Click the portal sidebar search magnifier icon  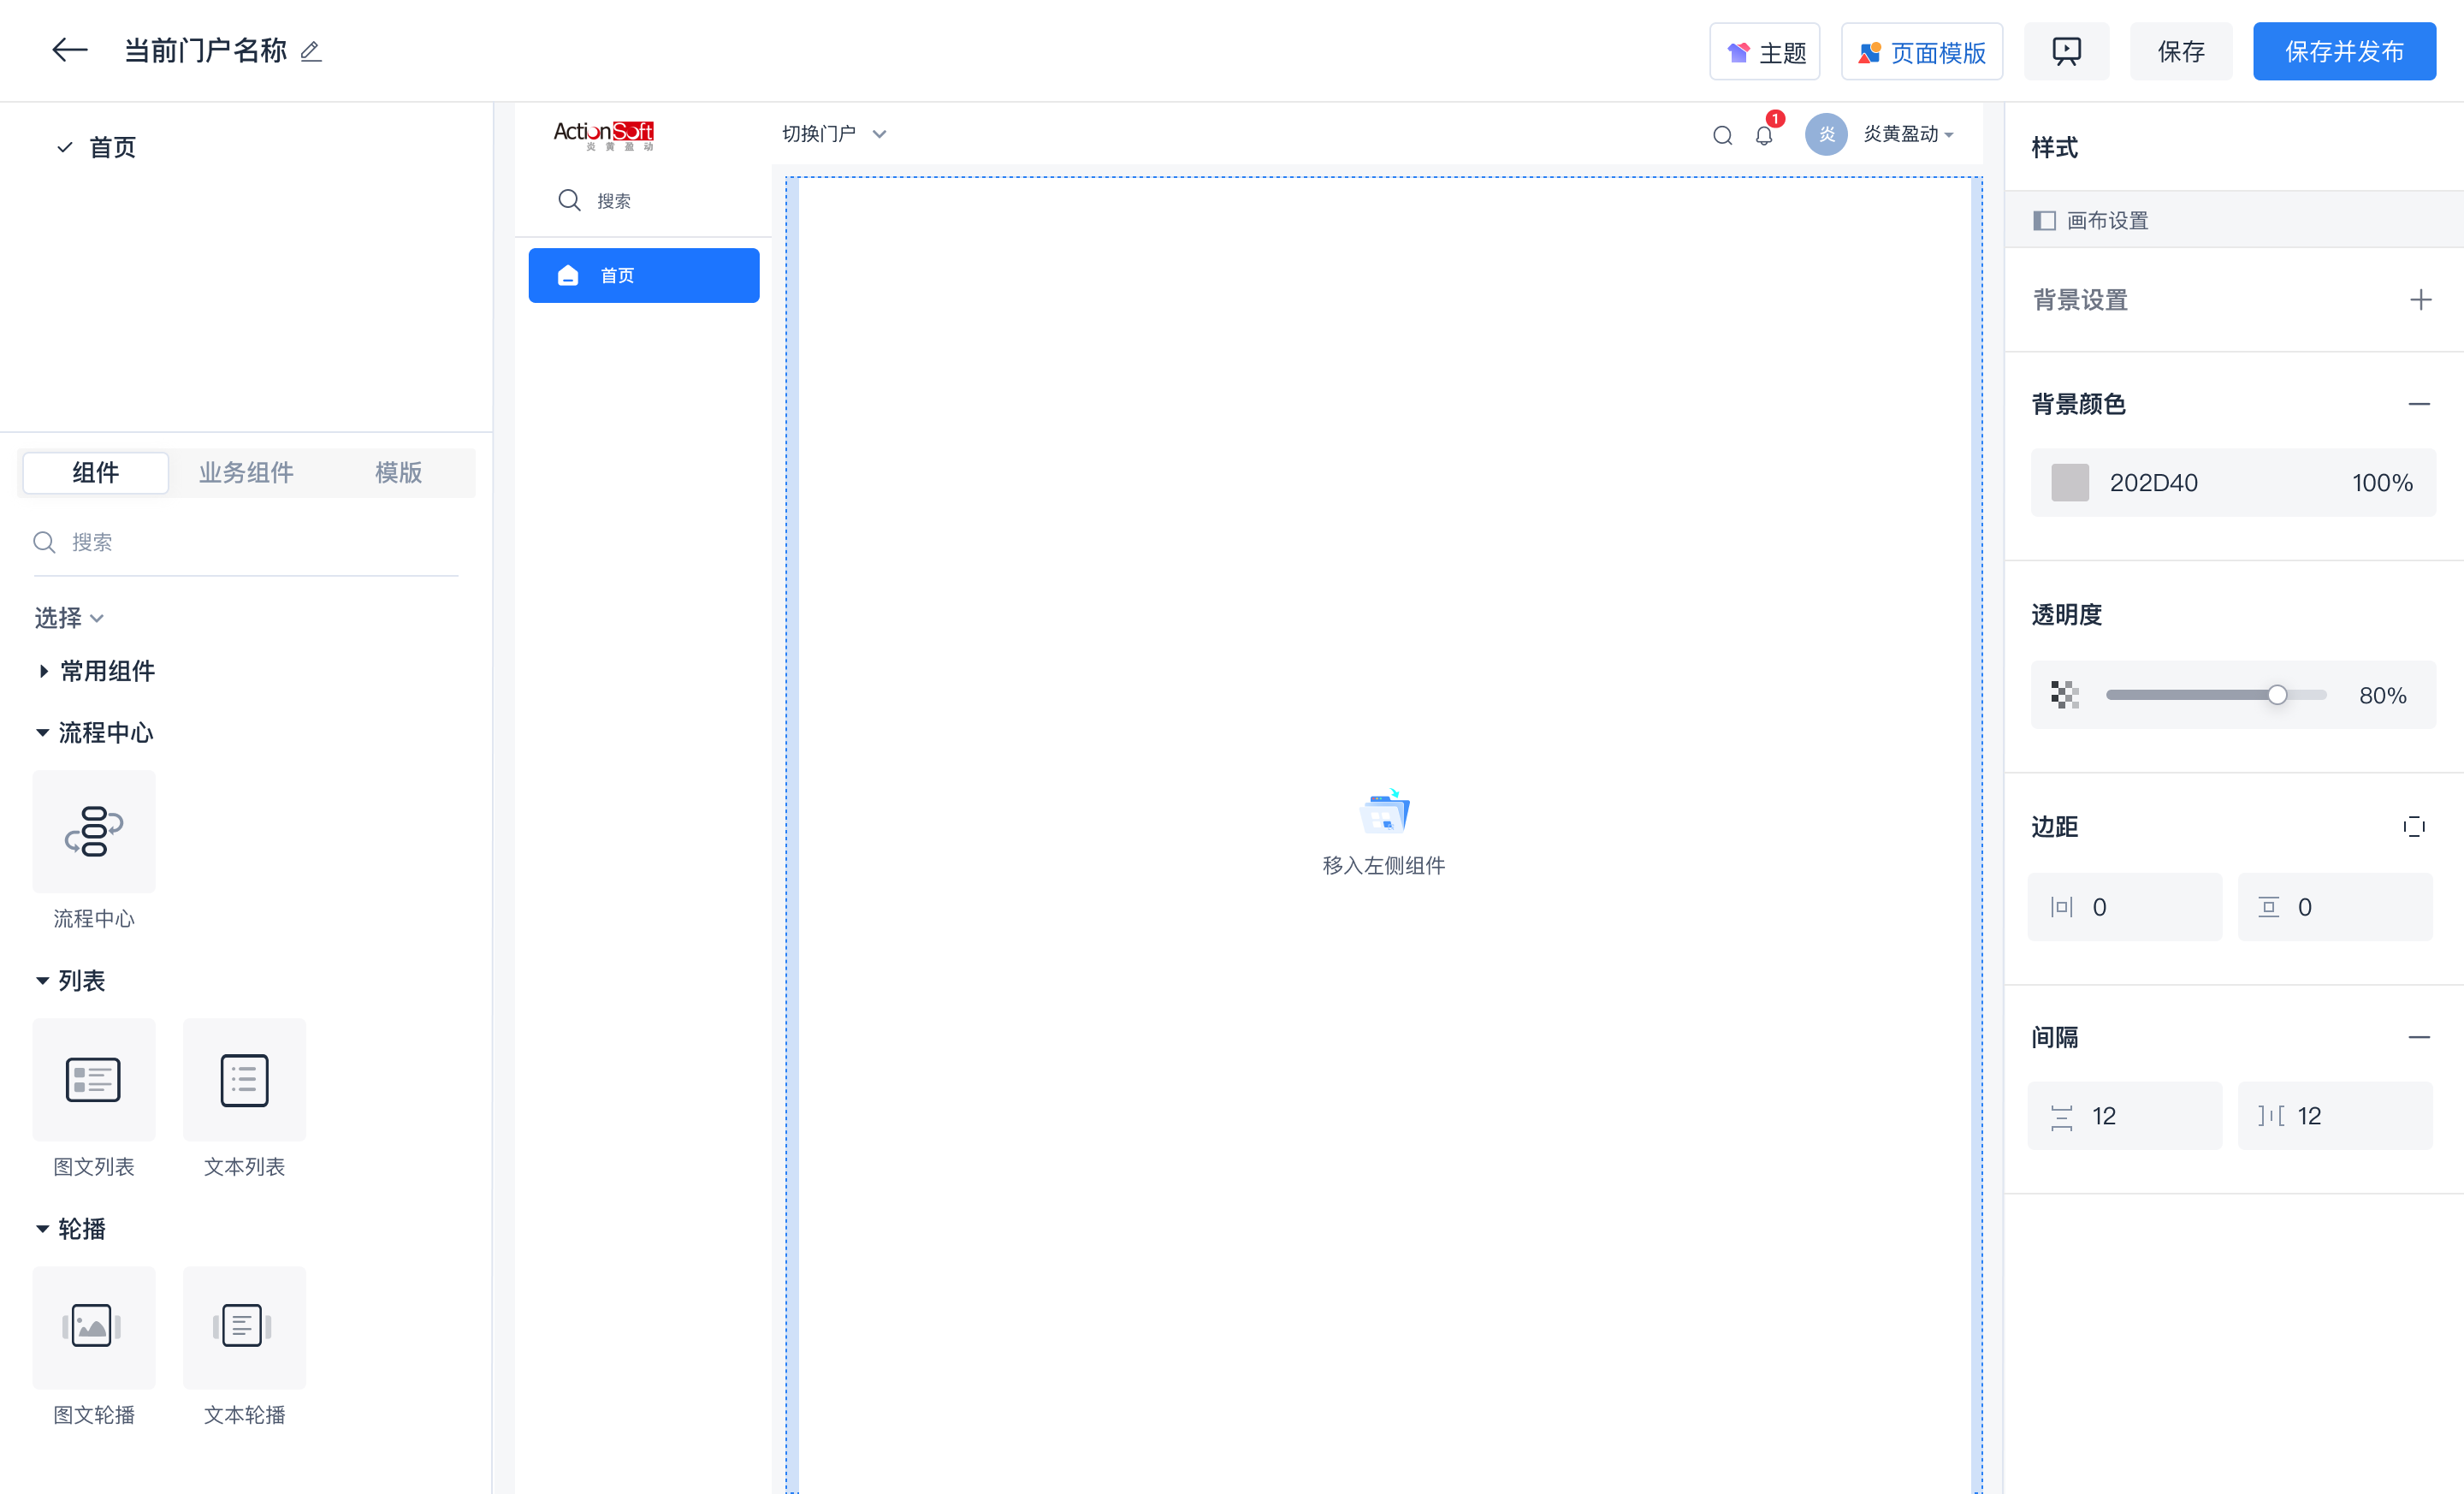point(569,200)
